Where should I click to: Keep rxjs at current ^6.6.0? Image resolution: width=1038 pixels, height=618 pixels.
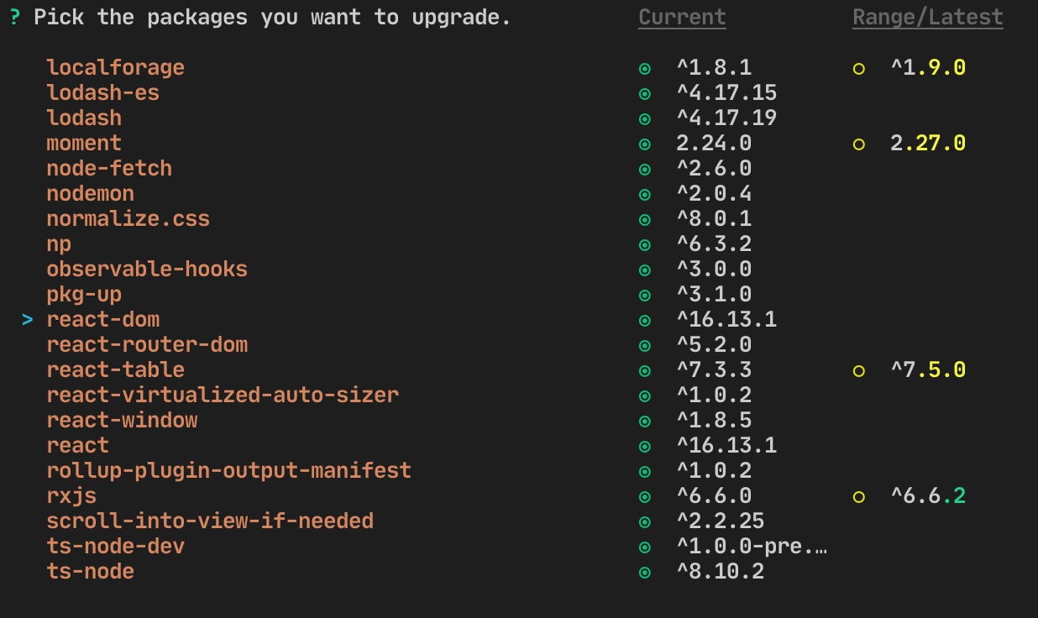[645, 496]
